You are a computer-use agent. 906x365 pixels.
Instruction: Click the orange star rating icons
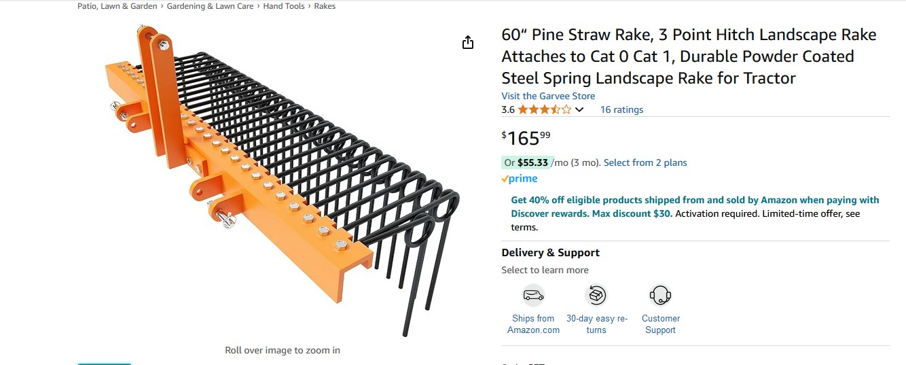(x=544, y=109)
